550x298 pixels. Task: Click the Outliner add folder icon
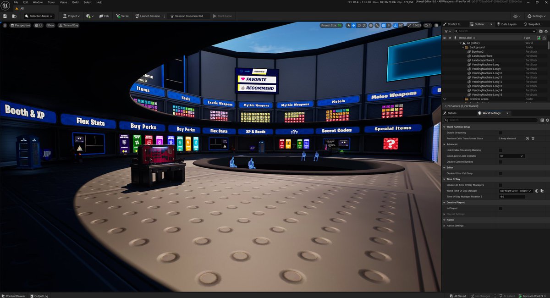[x=541, y=31]
